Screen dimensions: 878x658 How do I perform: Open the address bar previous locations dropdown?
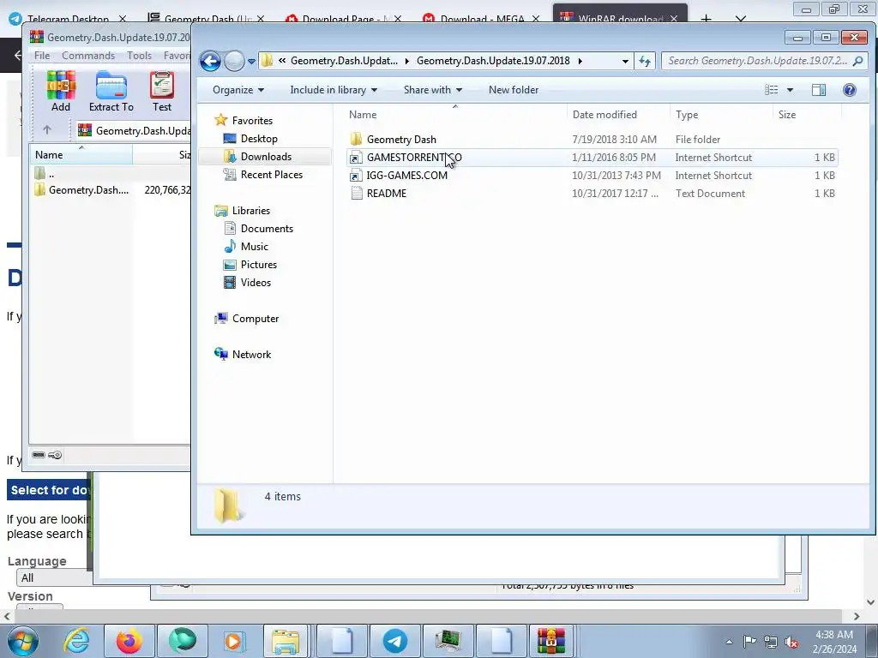tap(625, 61)
